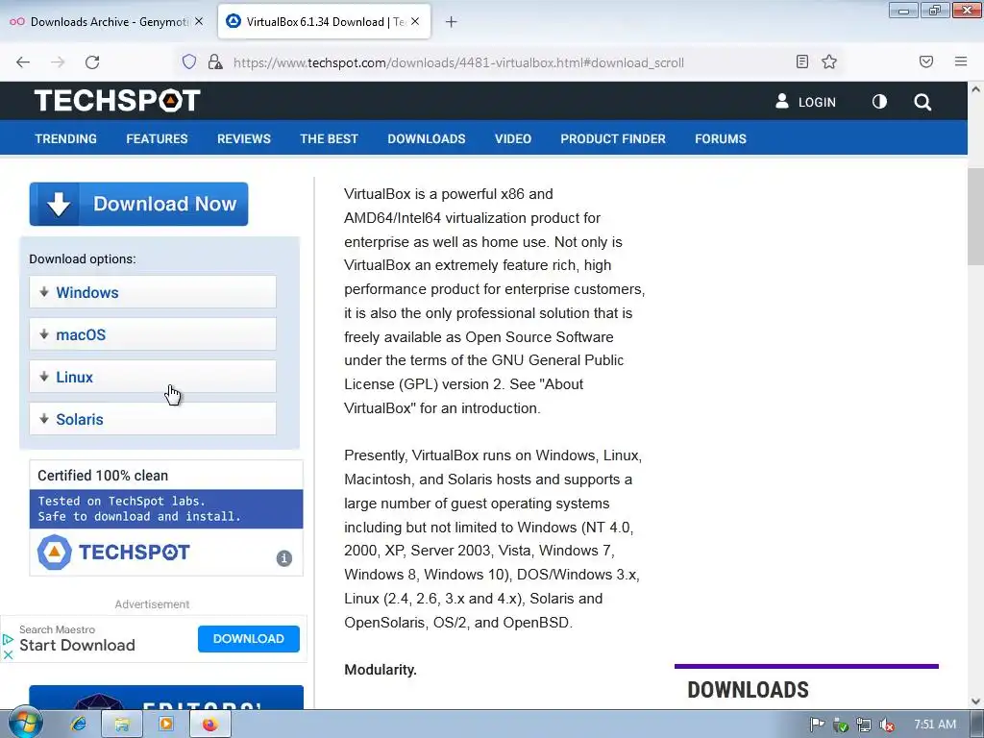Click the page scrollbar thumb

click(x=976, y=216)
